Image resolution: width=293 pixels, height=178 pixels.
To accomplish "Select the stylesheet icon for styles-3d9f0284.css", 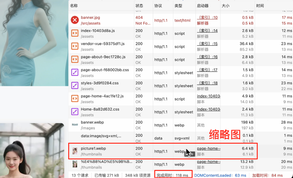I will [75, 85].
